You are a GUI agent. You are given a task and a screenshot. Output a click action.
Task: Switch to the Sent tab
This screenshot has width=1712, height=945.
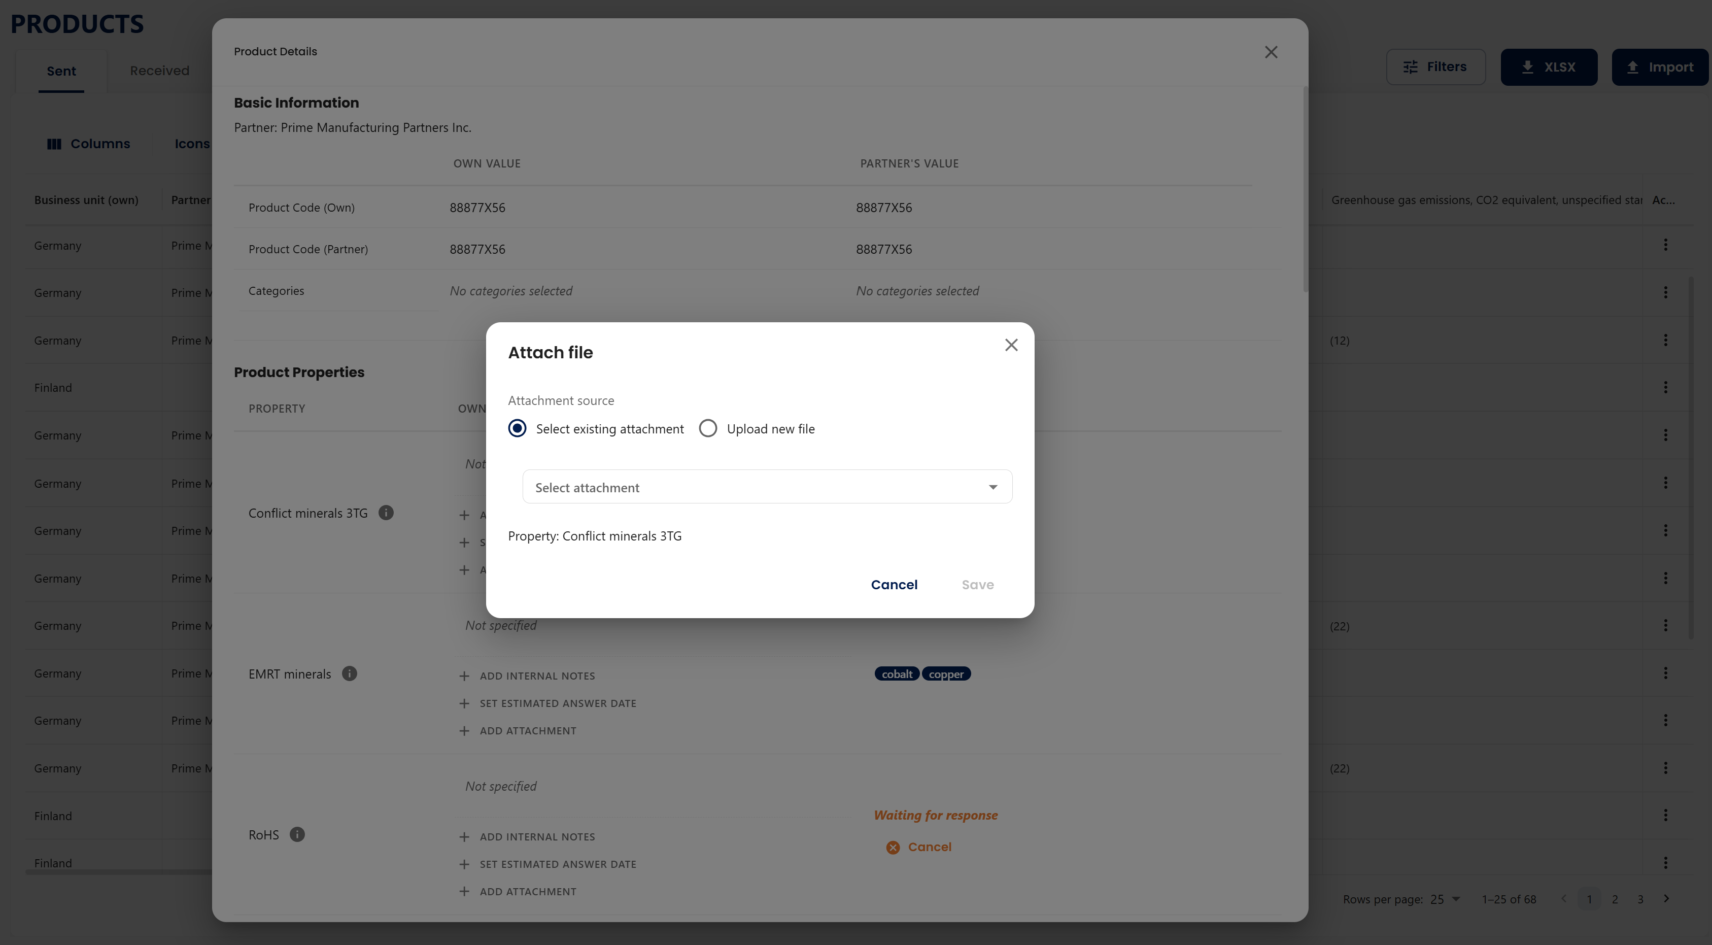pos(61,71)
